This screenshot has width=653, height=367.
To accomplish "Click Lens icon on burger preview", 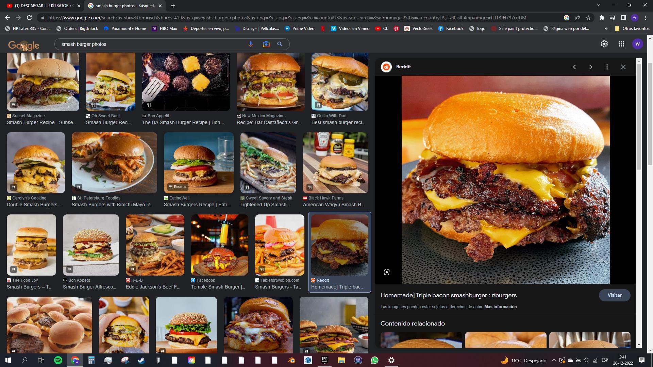I will click(387, 272).
